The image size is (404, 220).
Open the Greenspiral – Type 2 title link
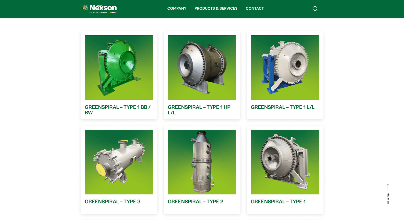tap(195, 202)
